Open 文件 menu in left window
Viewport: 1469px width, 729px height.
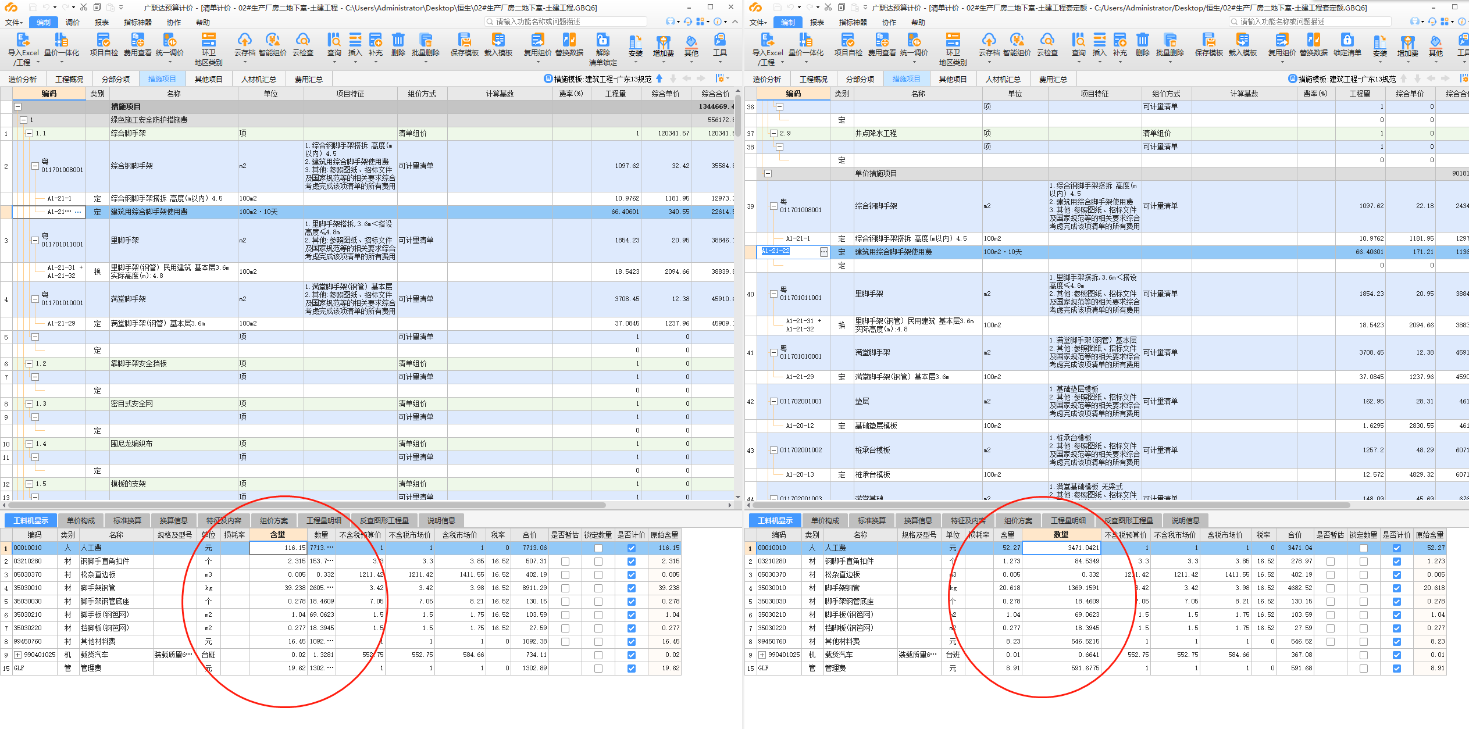(14, 23)
